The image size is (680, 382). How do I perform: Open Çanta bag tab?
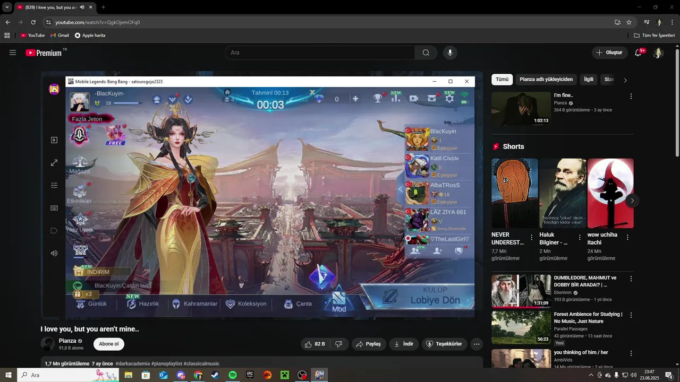297,304
